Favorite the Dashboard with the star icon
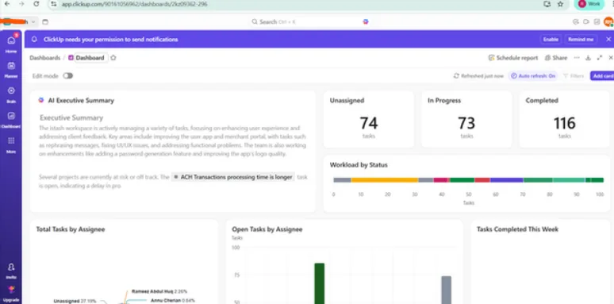 pyautogui.click(x=113, y=58)
